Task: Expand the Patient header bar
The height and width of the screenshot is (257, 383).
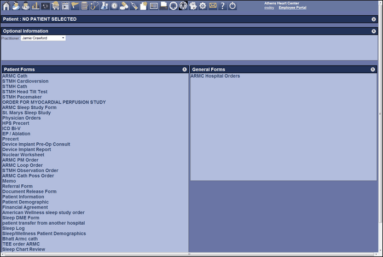Action: pyautogui.click(x=373, y=19)
